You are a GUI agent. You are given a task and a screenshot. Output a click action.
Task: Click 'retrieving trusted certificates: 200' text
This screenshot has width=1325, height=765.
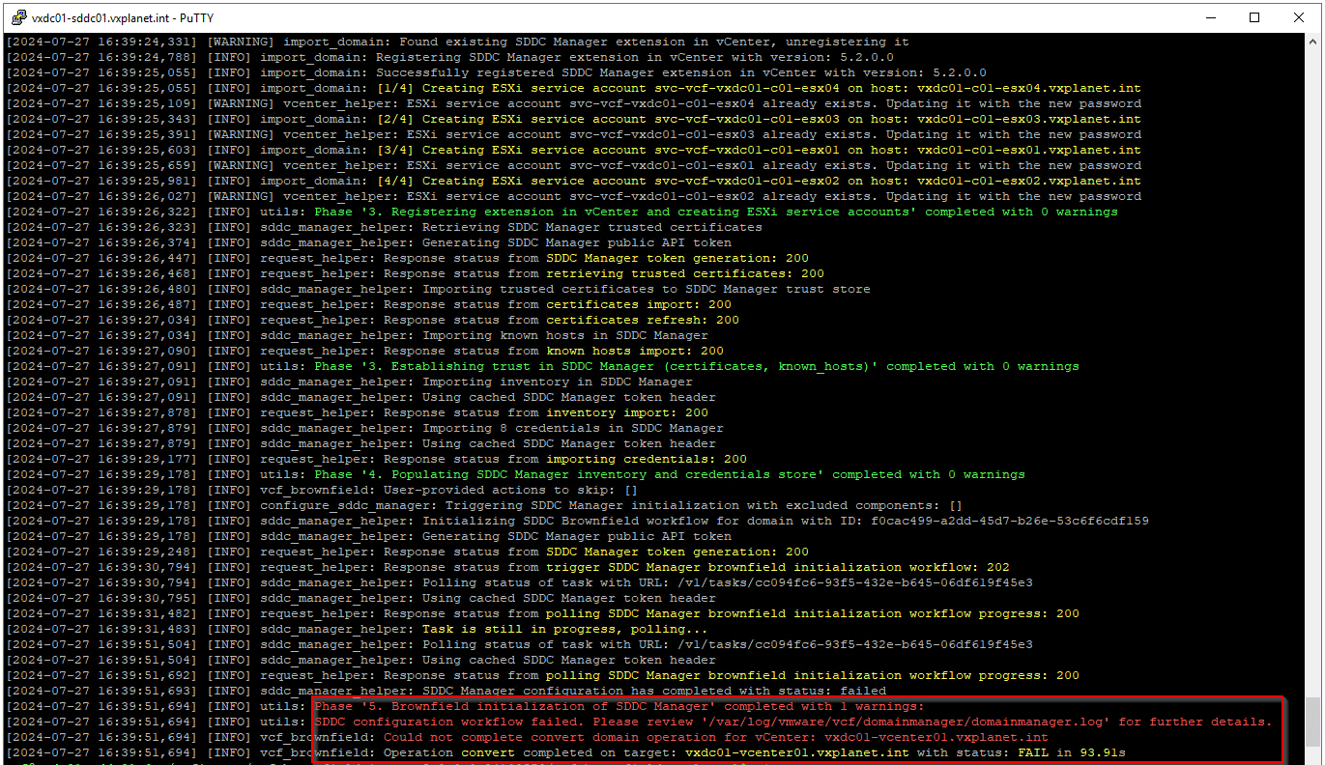(685, 273)
